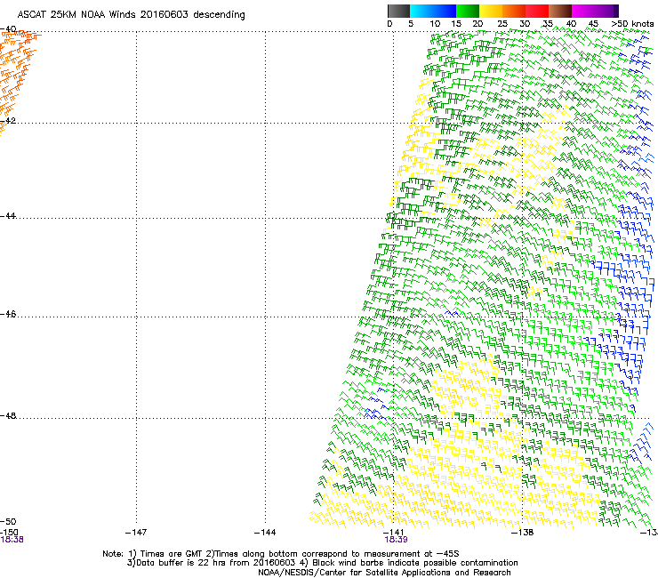Screen dimensions: 658x578
Task: Click the latitude label '-50'
Action: click(8, 521)
